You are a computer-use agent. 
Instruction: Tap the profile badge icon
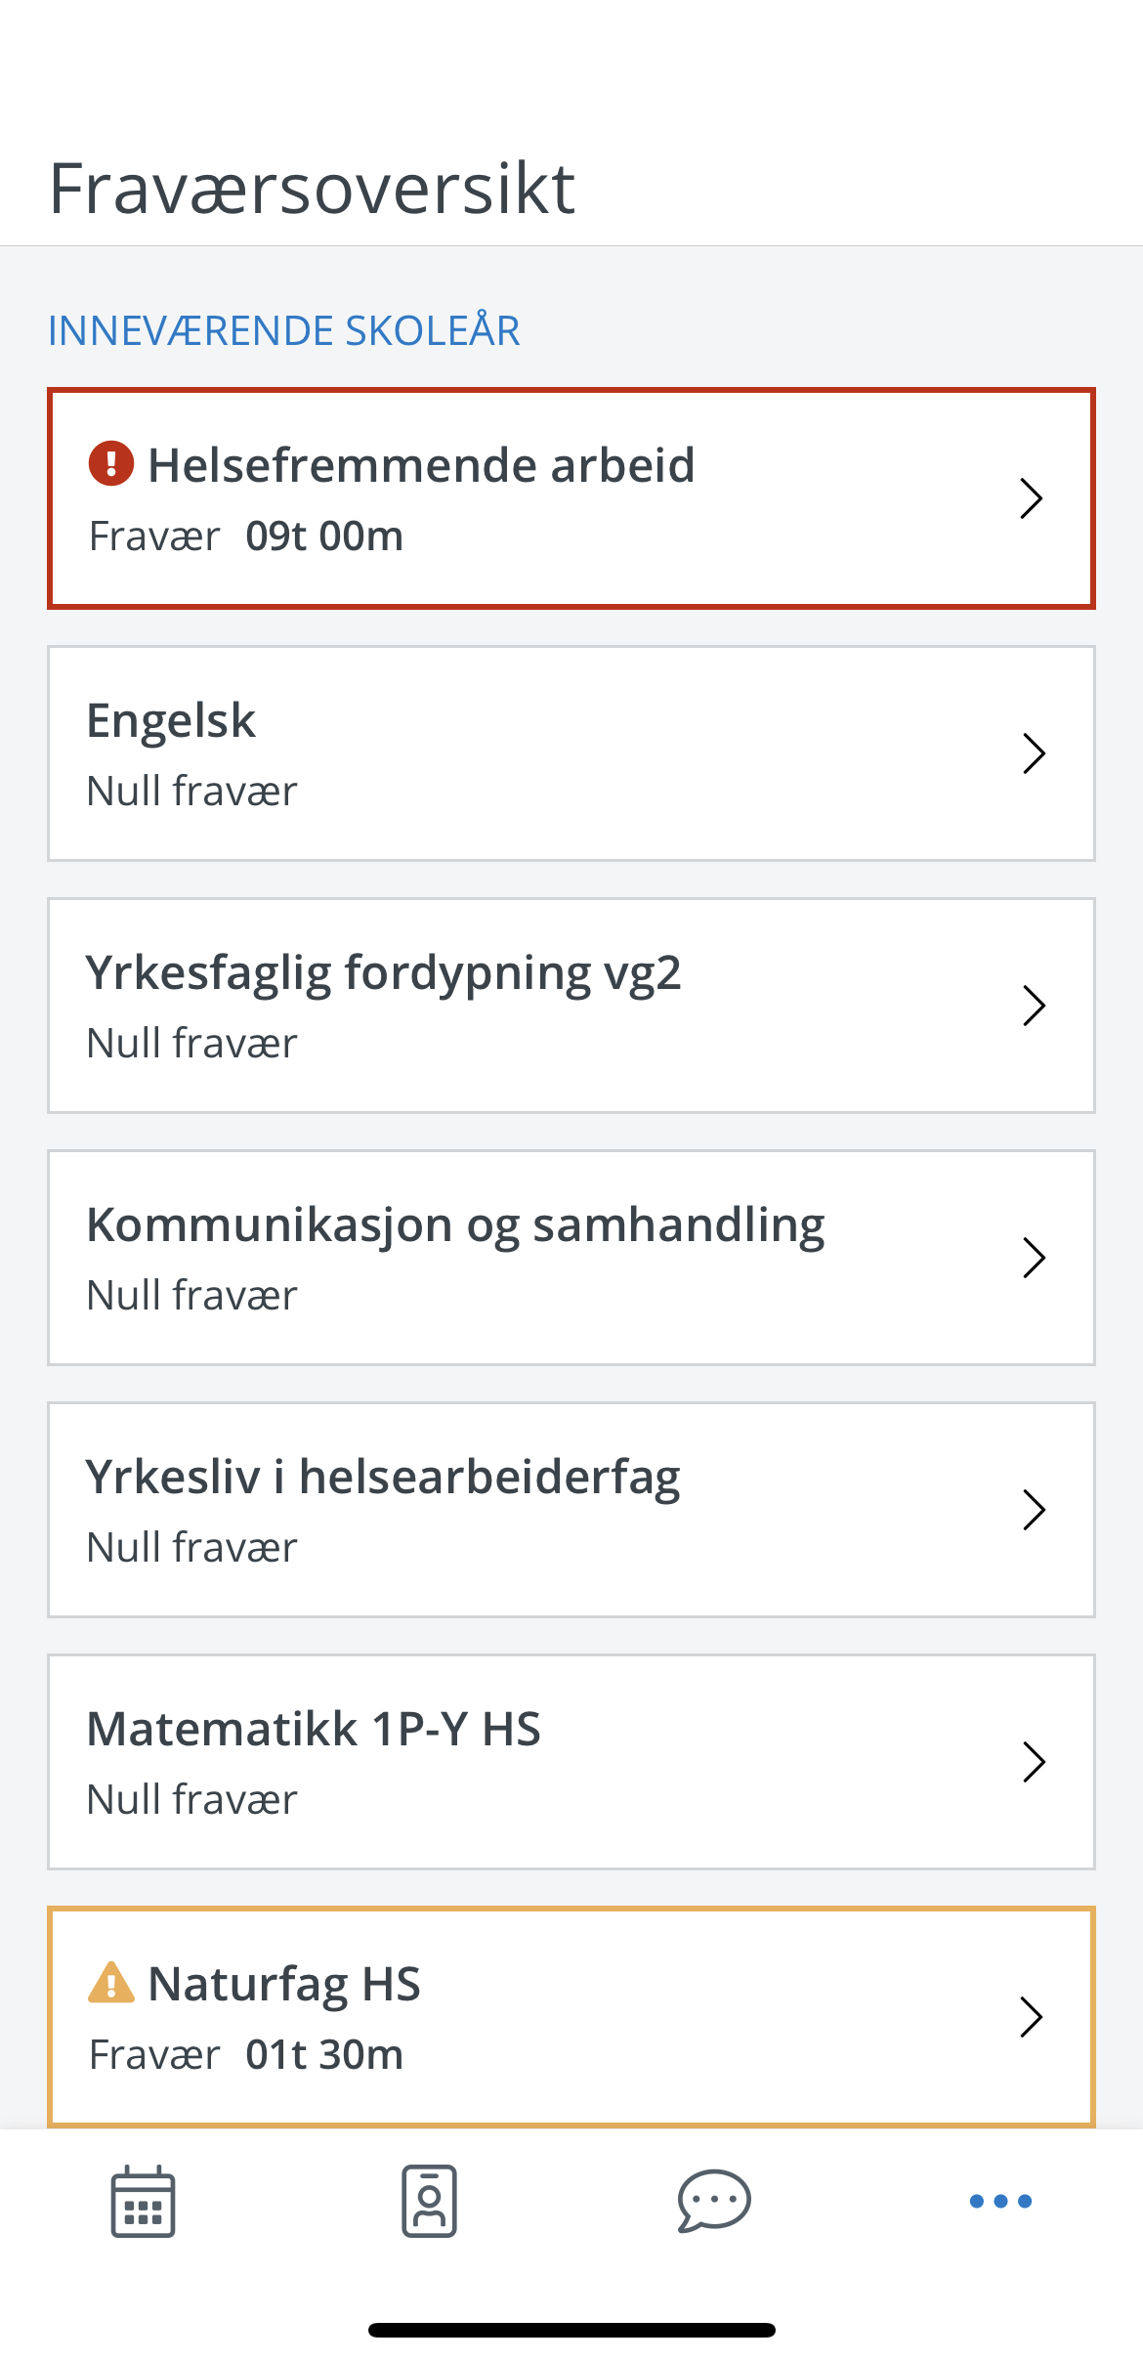click(x=429, y=2201)
